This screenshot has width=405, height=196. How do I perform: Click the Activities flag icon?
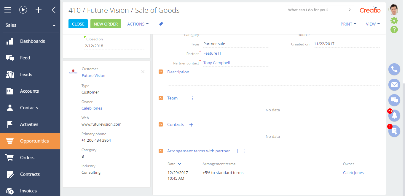pos(10,124)
